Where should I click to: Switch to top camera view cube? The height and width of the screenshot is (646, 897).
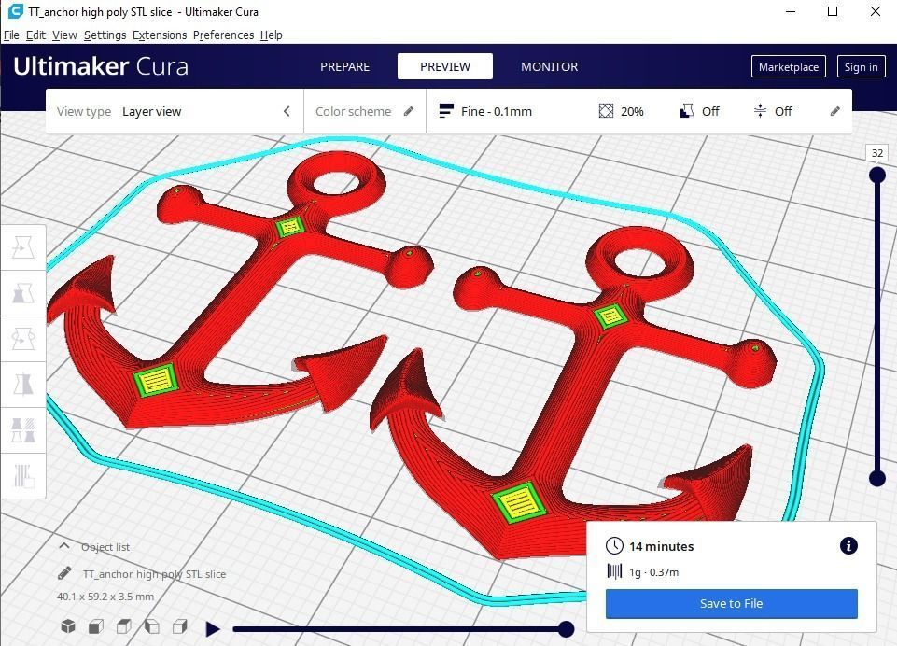point(123,626)
